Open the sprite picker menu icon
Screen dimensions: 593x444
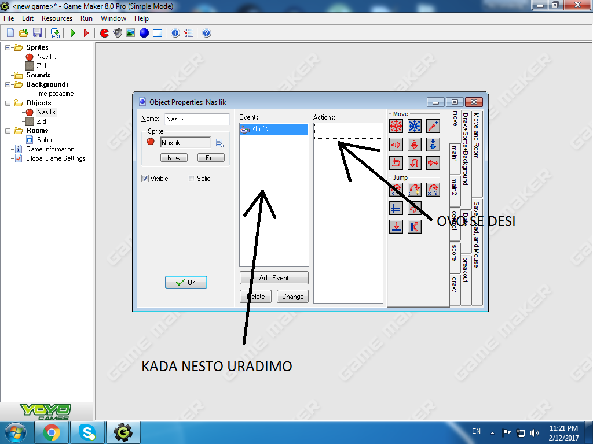[x=219, y=143]
